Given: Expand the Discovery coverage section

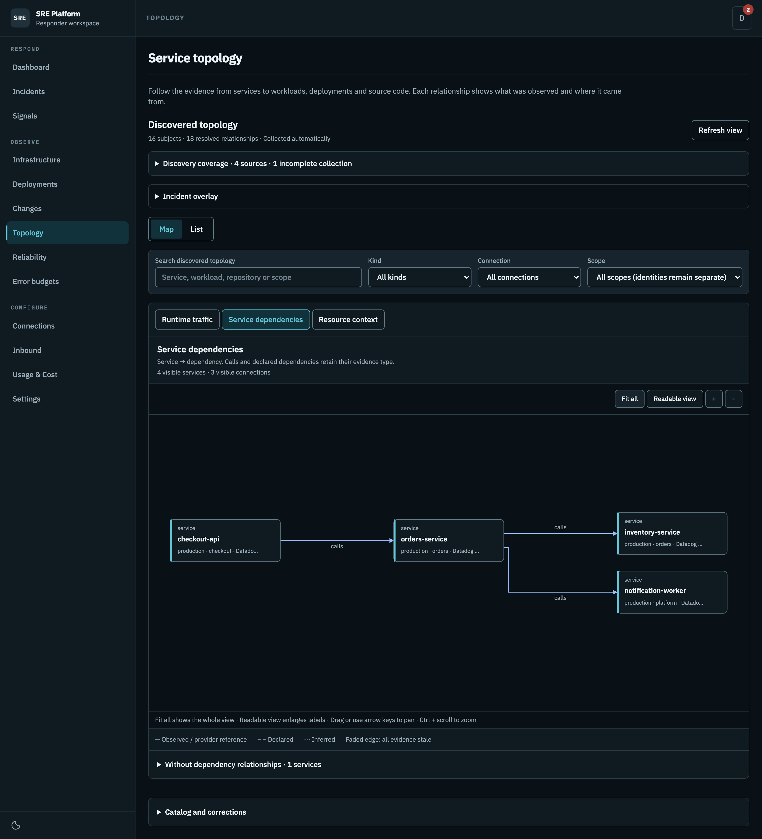Looking at the screenshot, I should (448, 163).
